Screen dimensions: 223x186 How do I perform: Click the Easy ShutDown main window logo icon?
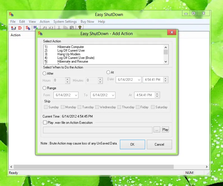click(x=11, y=14)
